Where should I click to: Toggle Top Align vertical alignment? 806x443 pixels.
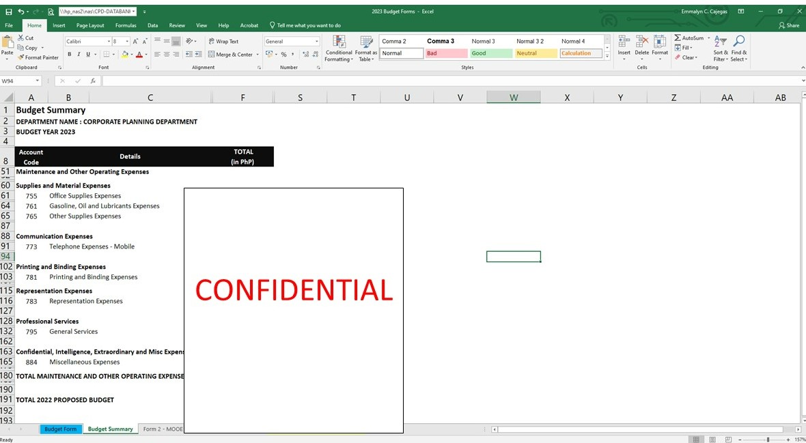pos(158,41)
